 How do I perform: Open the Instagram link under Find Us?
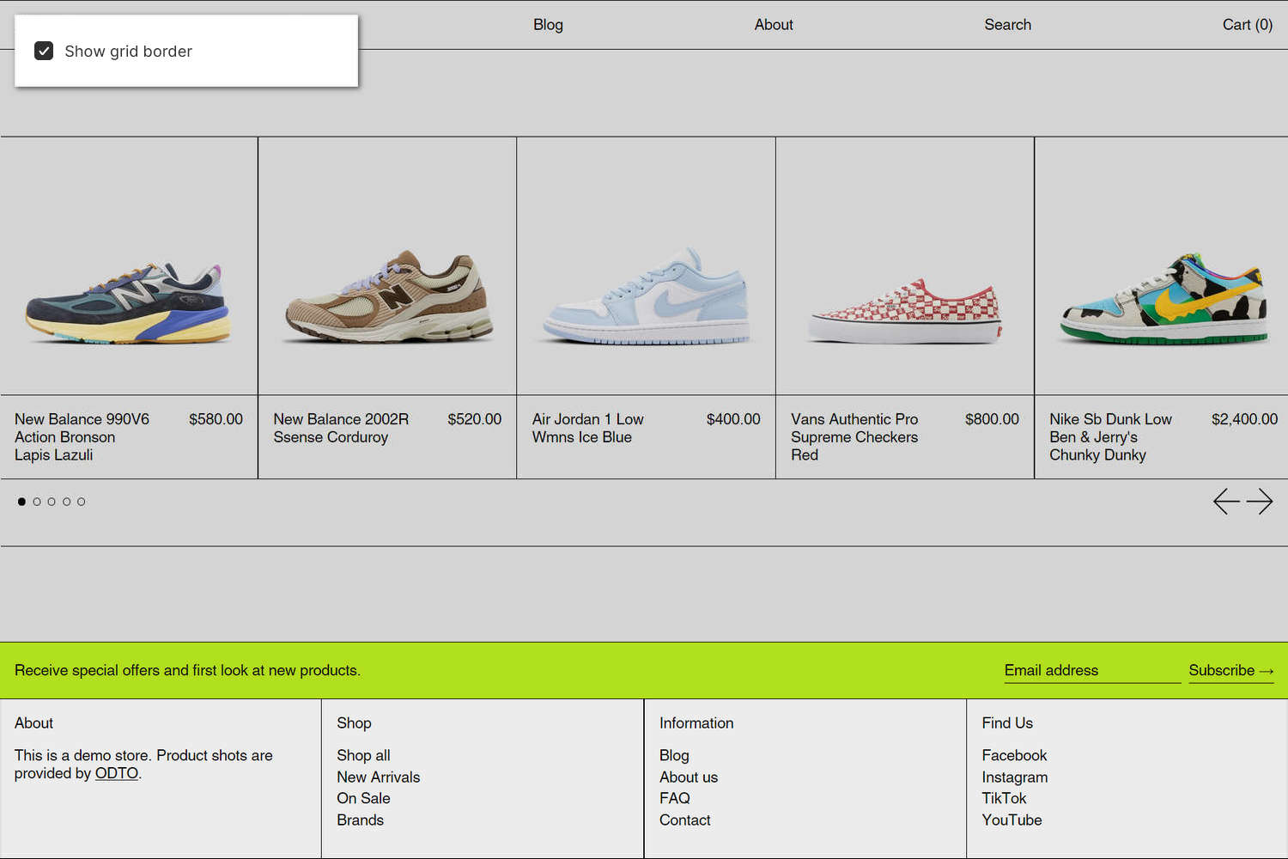pyautogui.click(x=1015, y=777)
